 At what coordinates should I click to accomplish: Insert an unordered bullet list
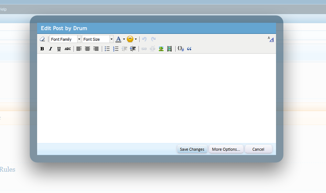[107, 49]
